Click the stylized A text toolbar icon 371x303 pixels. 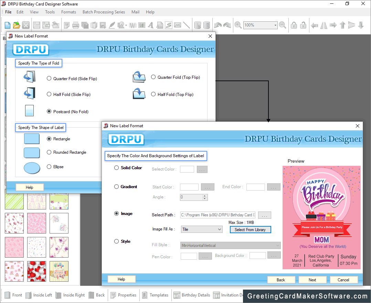click(x=151, y=25)
